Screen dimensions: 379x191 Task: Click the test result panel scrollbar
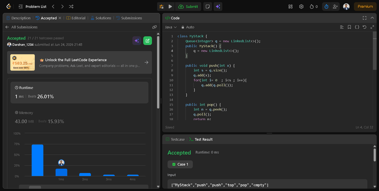(x=375, y=154)
